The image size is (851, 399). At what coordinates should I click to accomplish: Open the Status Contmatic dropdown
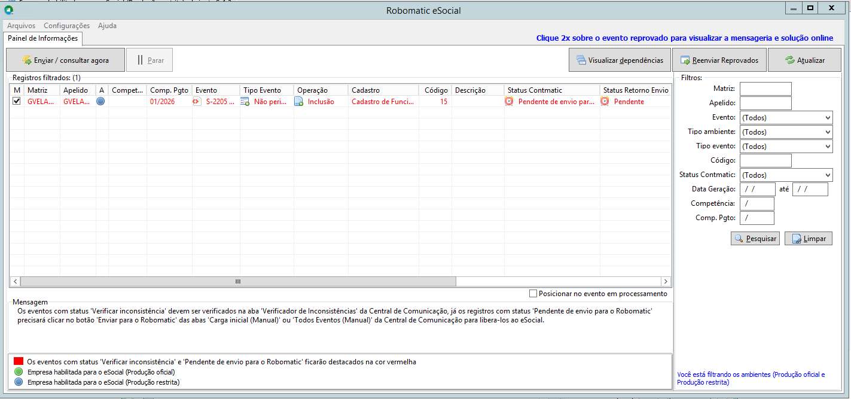point(786,175)
